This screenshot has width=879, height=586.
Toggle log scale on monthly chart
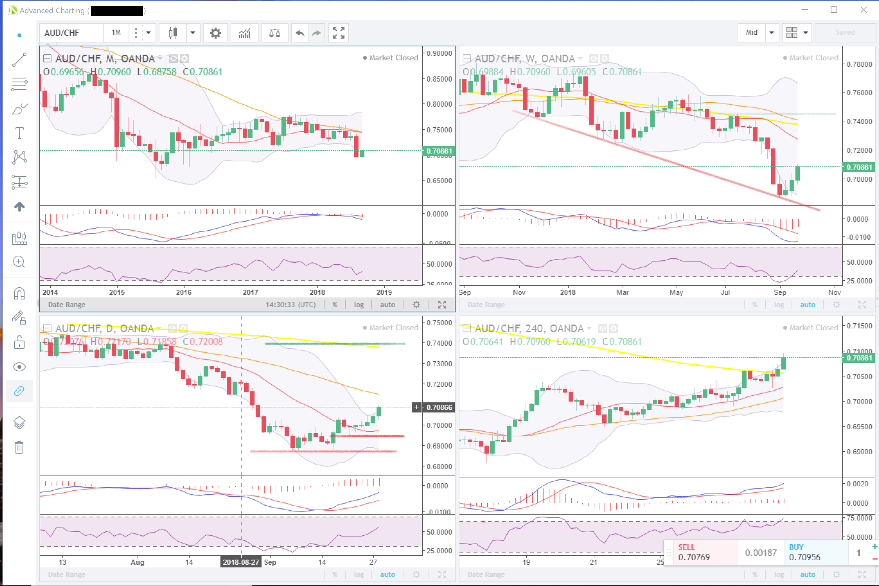click(358, 305)
